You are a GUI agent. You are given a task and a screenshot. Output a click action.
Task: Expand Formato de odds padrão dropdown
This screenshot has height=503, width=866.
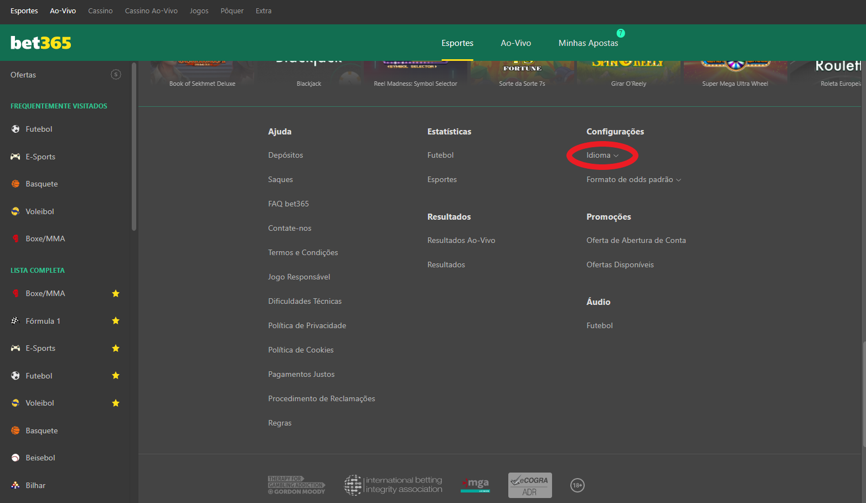[x=633, y=179]
